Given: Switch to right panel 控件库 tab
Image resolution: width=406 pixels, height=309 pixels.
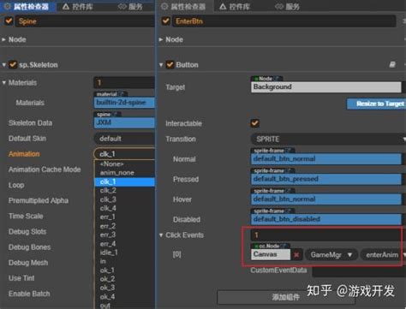Looking at the screenshot, I should click(235, 6).
